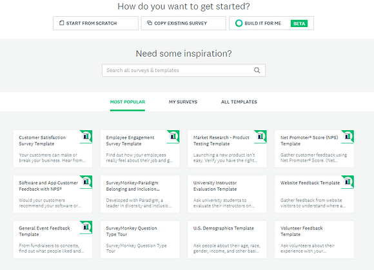Open Software and App Customer Feedback card
Screen dimensions: 374x270
point(53,194)
